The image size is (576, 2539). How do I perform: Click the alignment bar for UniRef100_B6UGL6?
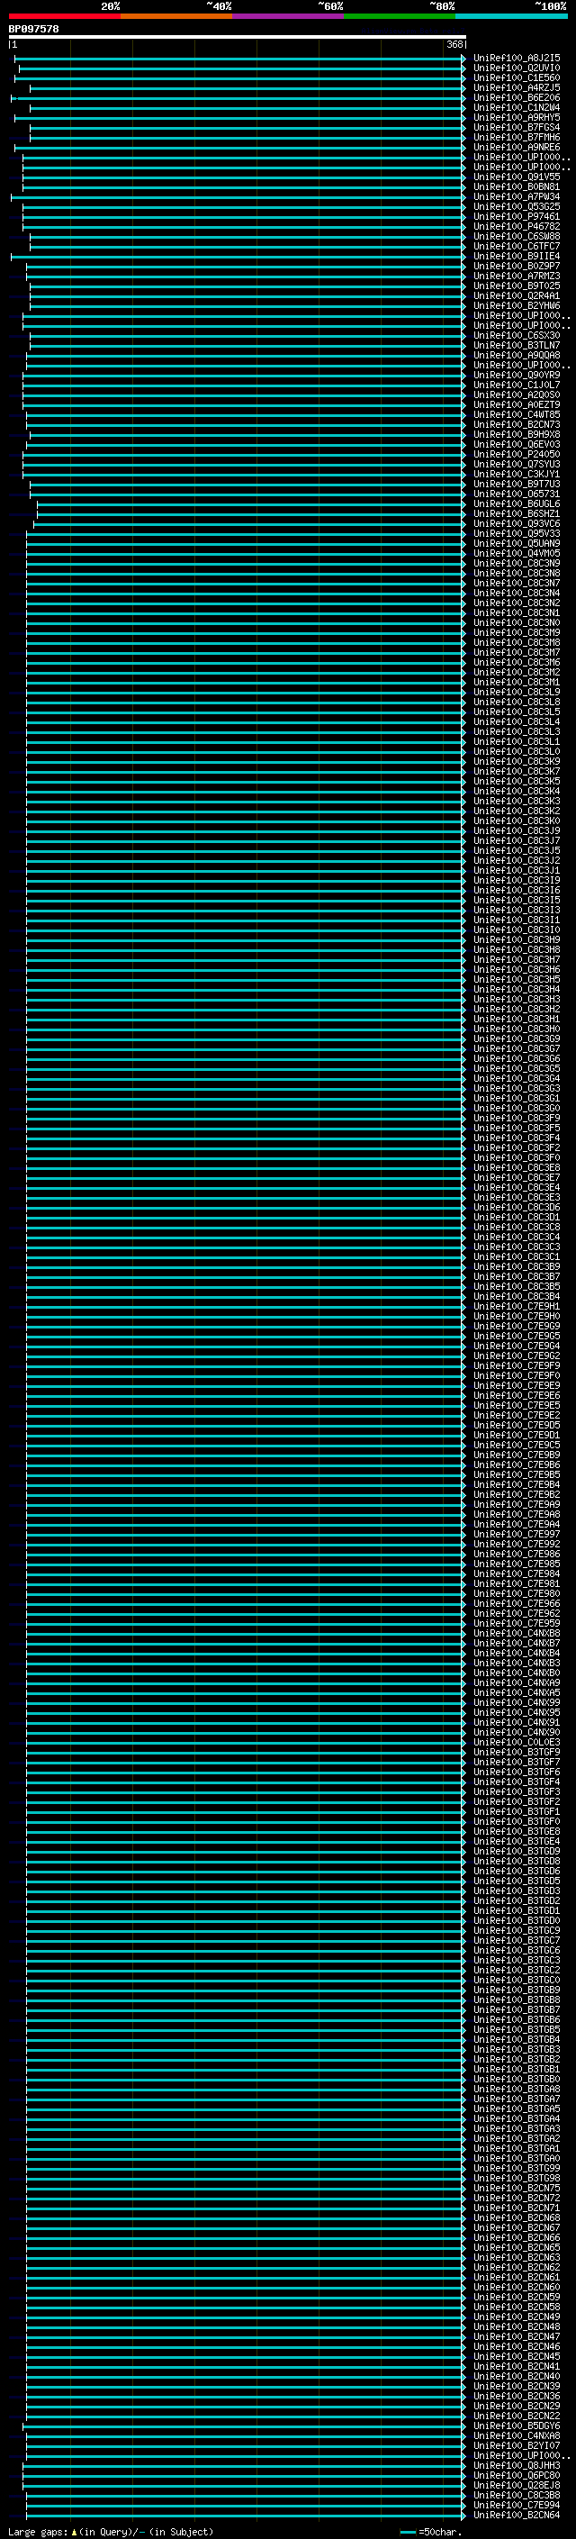tap(252, 503)
